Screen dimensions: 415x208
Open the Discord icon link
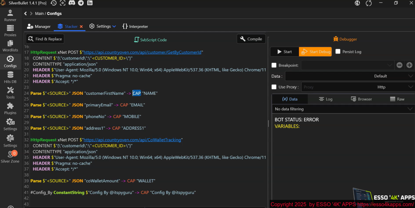coord(72,3)
